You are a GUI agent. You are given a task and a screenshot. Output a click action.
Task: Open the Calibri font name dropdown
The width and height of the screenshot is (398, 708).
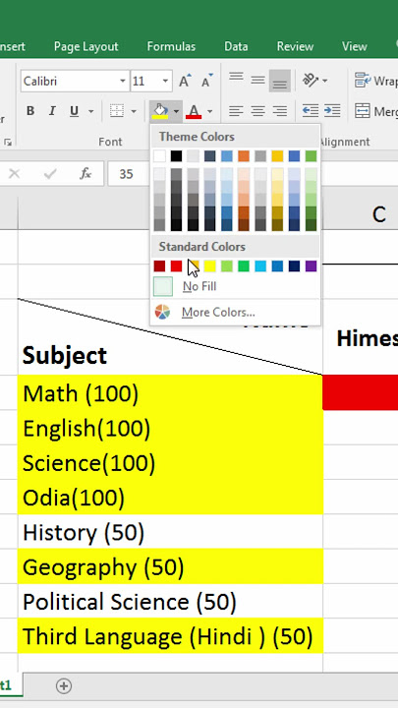point(123,82)
